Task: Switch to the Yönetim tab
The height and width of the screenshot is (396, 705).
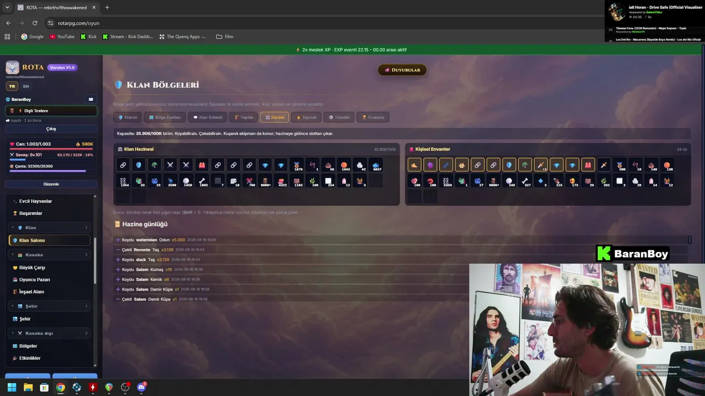Action: coord(339,117)
